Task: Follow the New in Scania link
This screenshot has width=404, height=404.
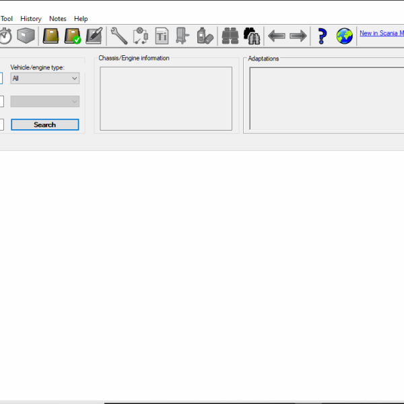Action: pos(381,33)
